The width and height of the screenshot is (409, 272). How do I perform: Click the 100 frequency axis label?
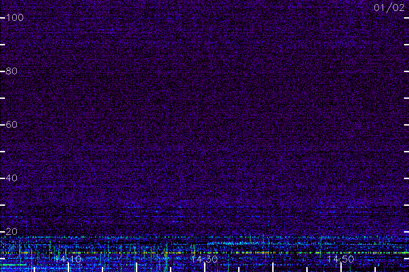click(15, 18)
